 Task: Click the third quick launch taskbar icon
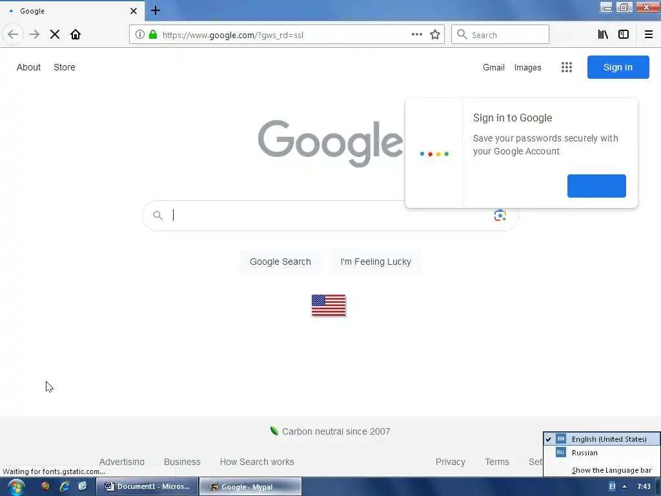(83, 486)
